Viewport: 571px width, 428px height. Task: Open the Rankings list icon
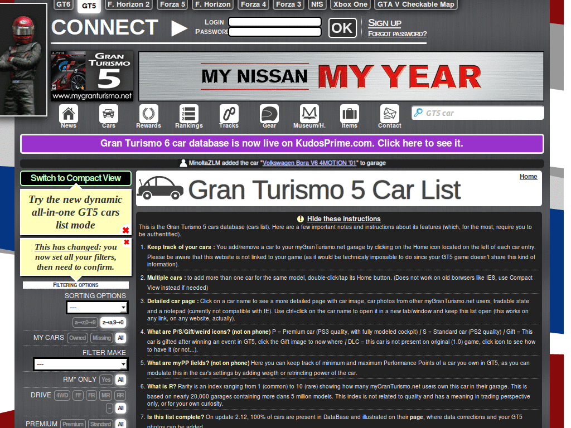coord(188,114)
